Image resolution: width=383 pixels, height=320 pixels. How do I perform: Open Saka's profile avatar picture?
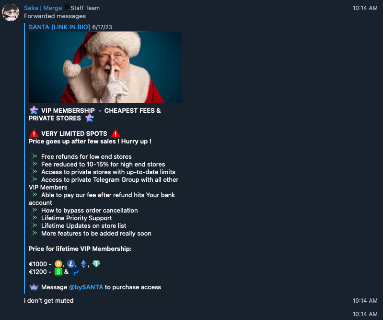pos(11,12)
